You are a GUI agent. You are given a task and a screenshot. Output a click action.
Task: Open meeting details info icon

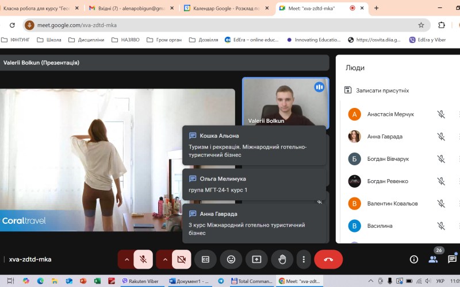coord(413,259)
